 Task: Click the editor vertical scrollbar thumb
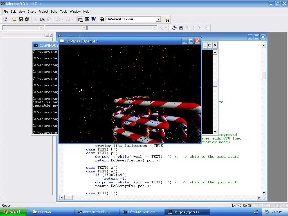tap(264, 75)
